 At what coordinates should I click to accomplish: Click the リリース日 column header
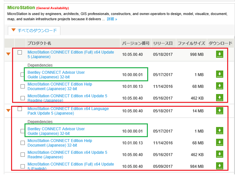click(163, 43)
